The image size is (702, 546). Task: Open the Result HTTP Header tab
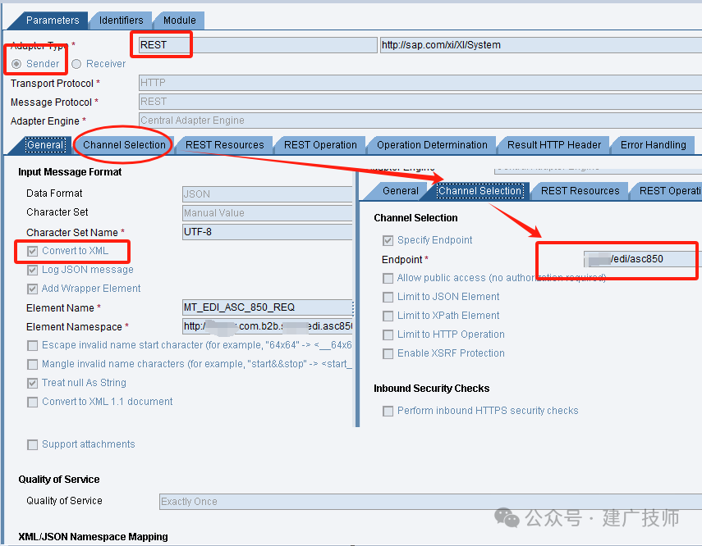click(x=554, y=145)
